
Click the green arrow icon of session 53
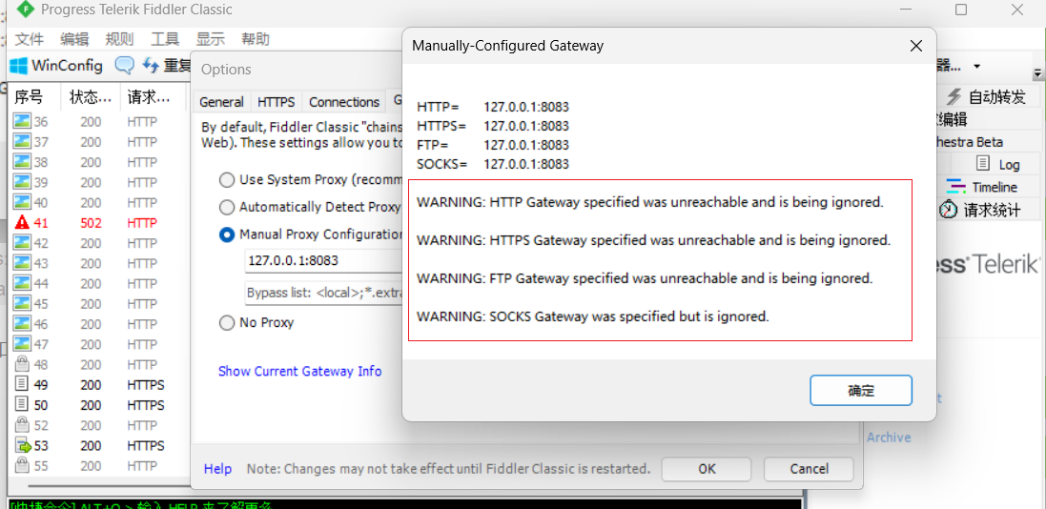(x=23, y=446)
